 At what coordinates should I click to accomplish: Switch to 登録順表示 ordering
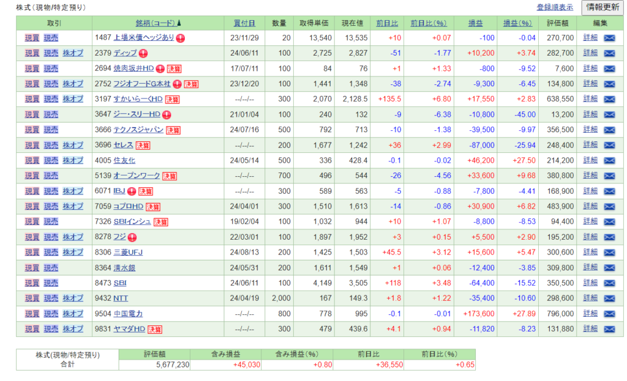coord(555,7)
